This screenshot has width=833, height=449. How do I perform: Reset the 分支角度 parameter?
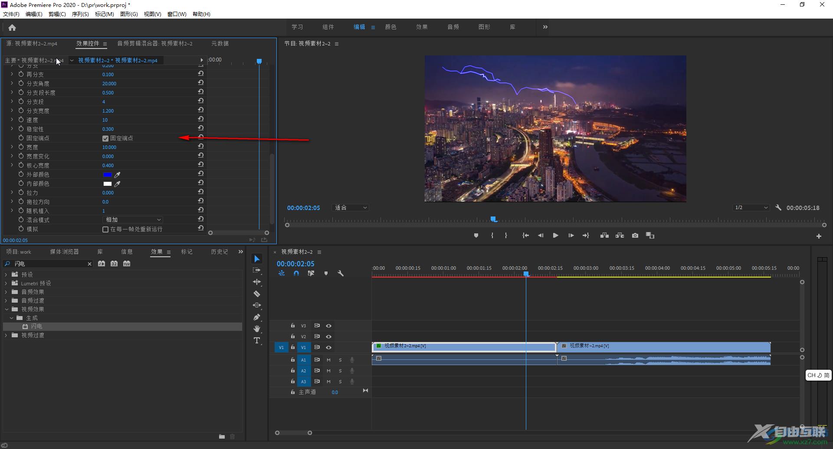201,83
